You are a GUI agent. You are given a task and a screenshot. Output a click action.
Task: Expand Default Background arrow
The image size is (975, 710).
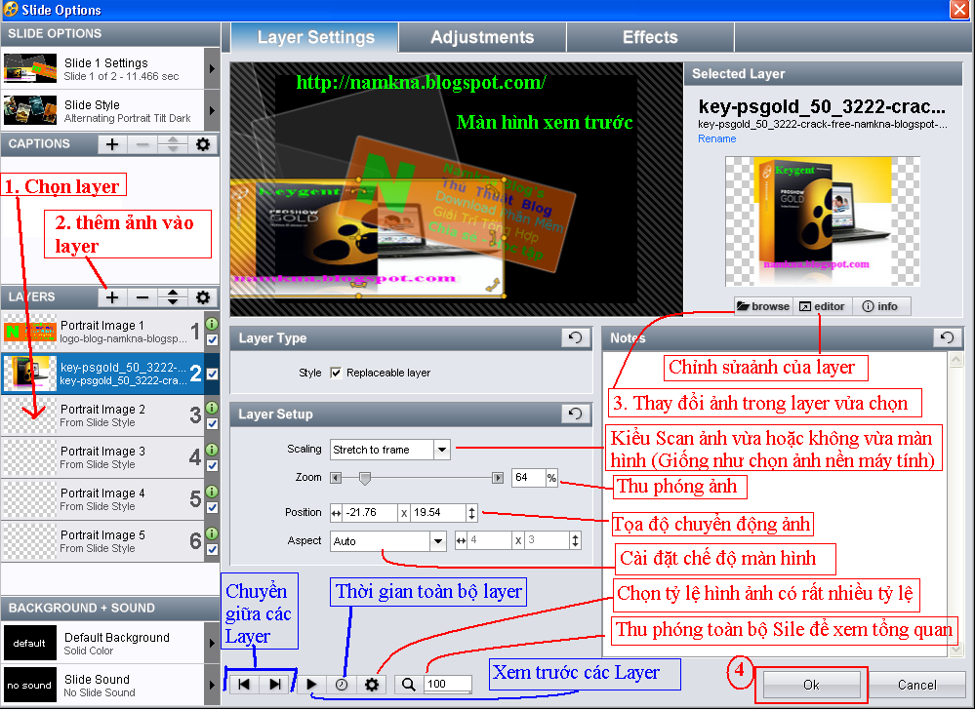point(212,643)
